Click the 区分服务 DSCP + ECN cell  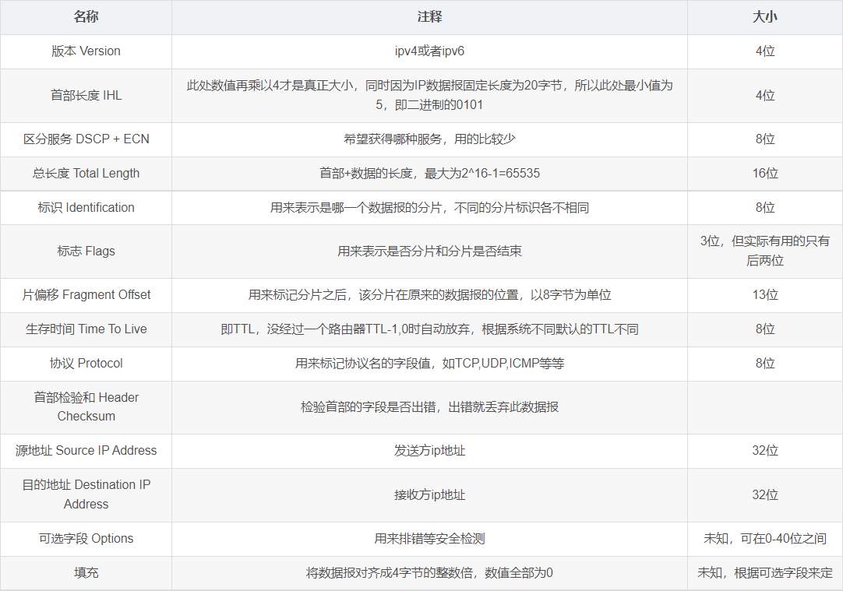[x=86, y=139]
